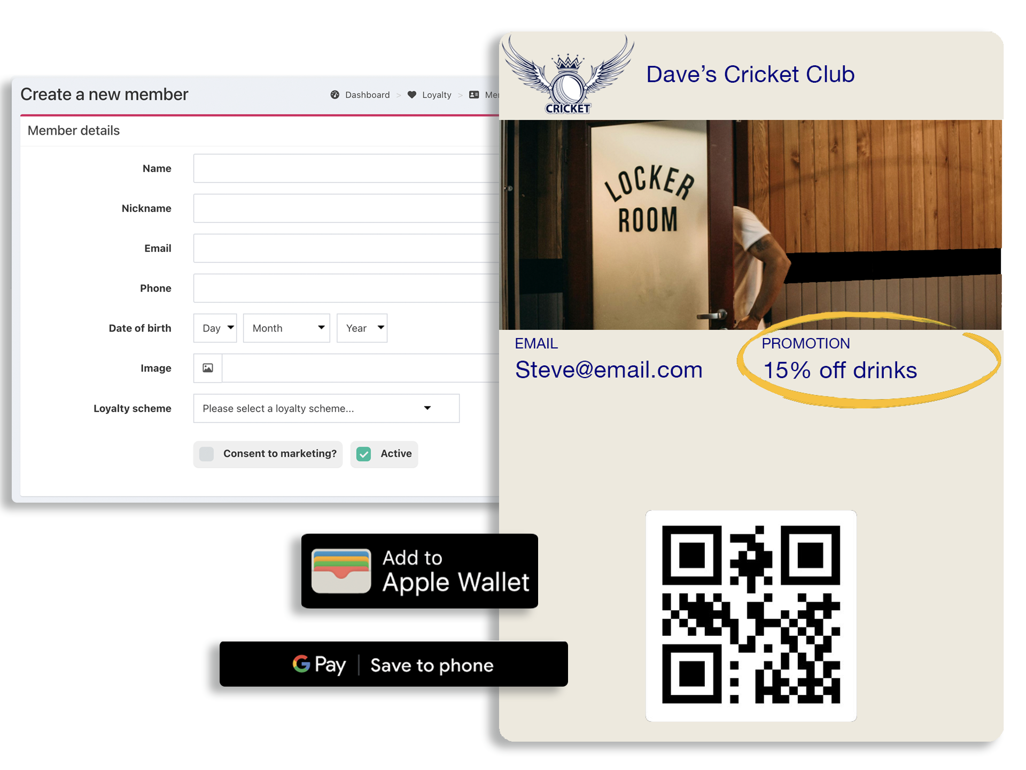Expand the Month dropdown in Date of birth

coord(285,328)
